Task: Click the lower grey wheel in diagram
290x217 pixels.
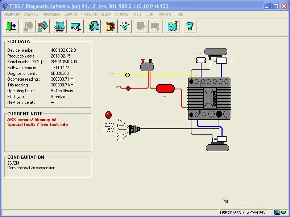Action: [x=217, y=148]
